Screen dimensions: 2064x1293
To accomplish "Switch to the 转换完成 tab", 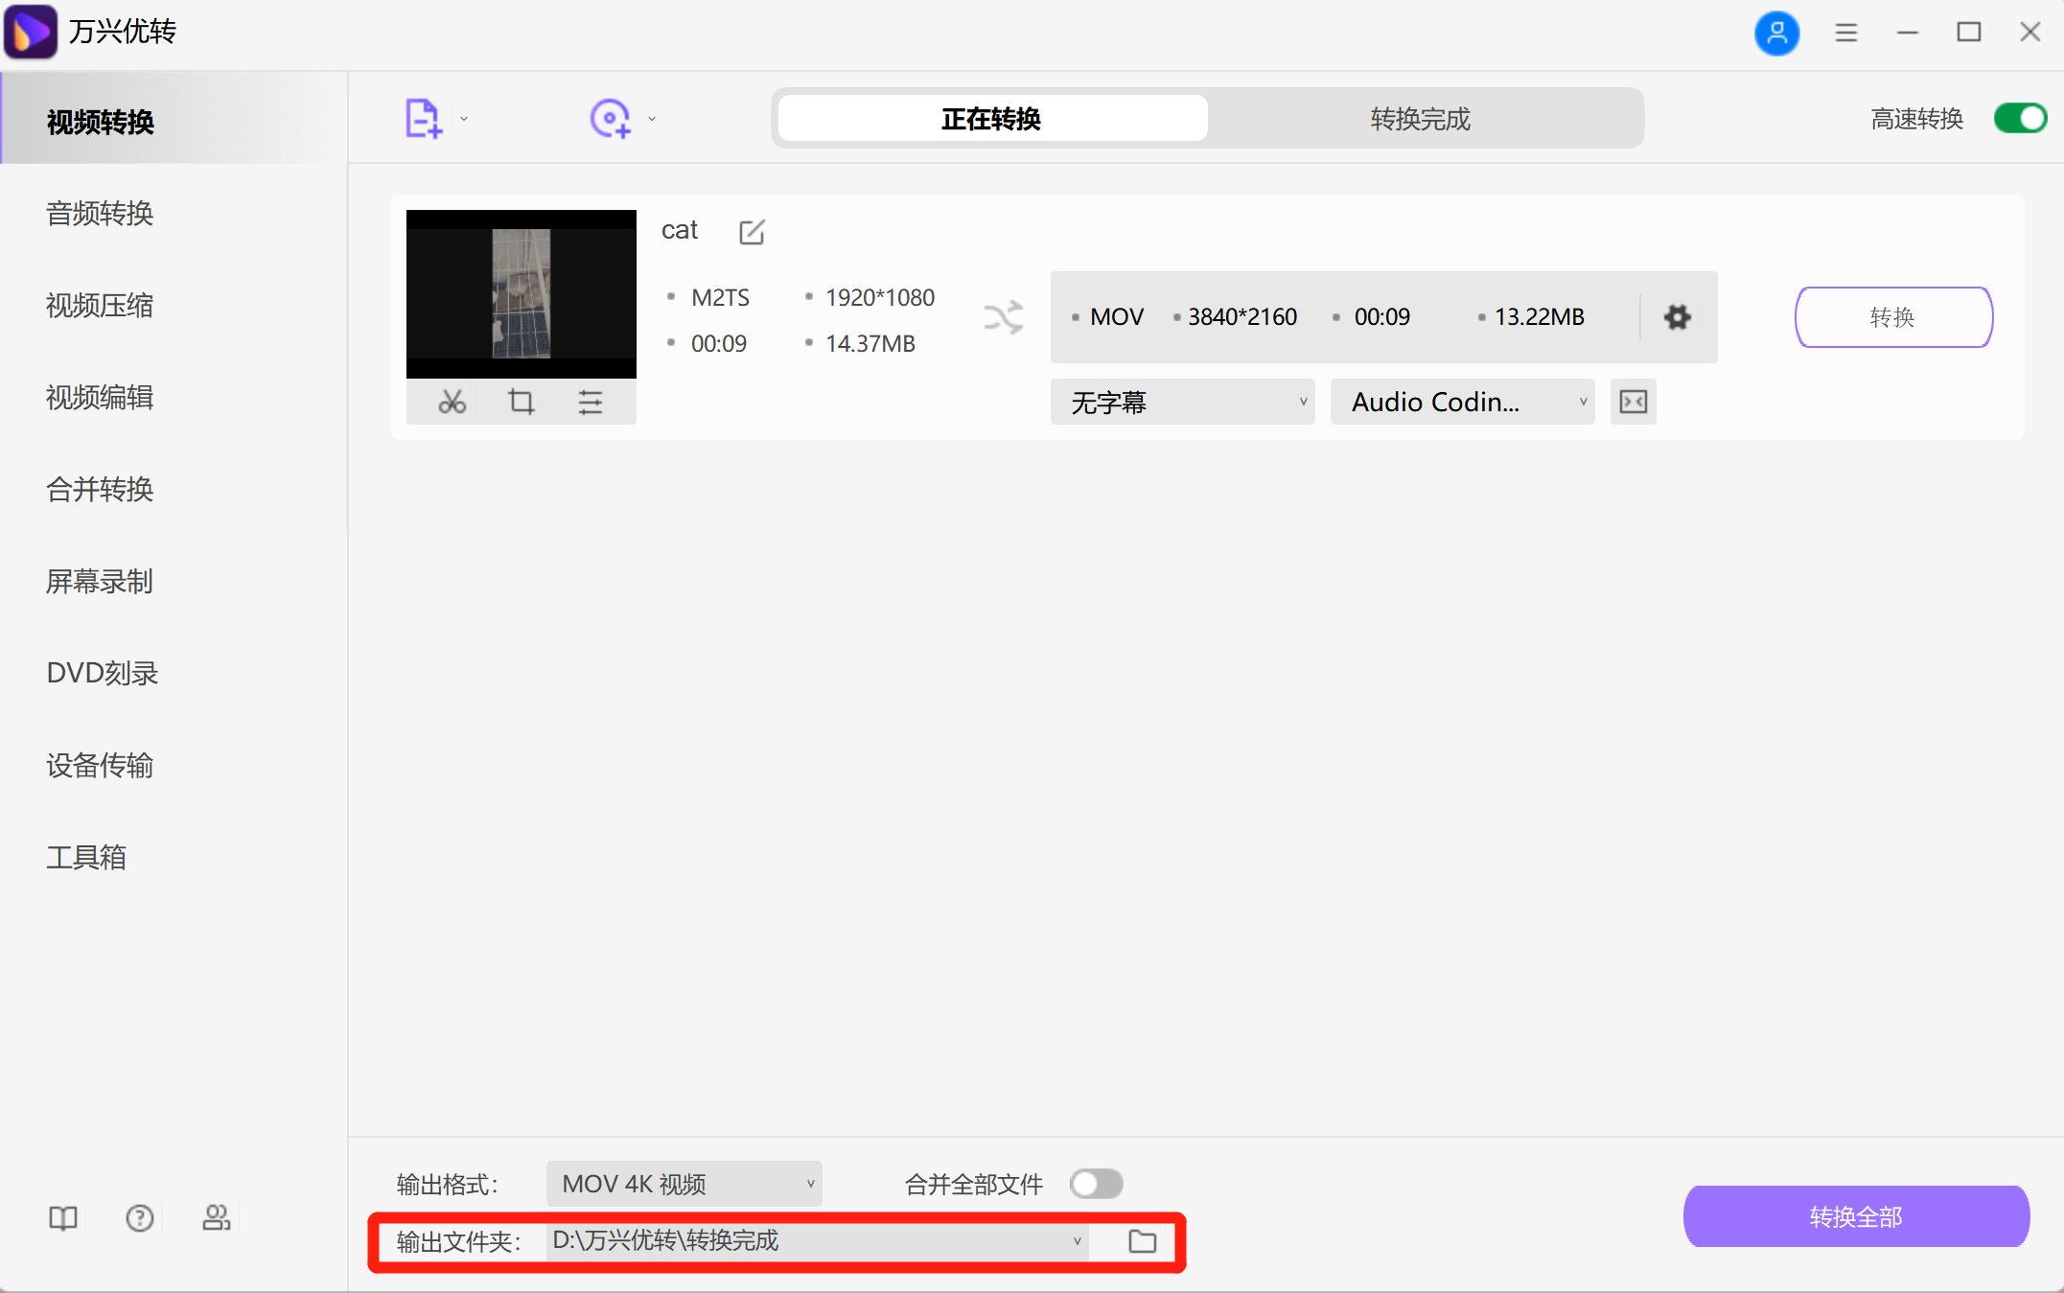I will pos(1419,118).
